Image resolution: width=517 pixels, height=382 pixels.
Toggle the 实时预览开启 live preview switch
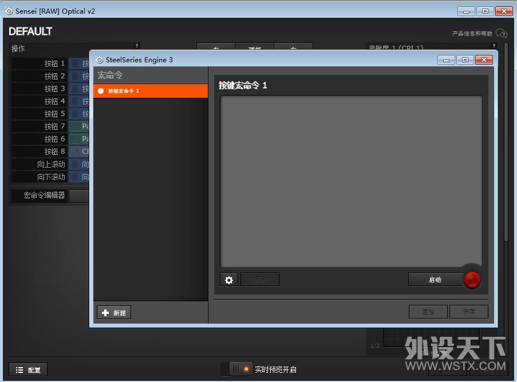coord(236,369)
